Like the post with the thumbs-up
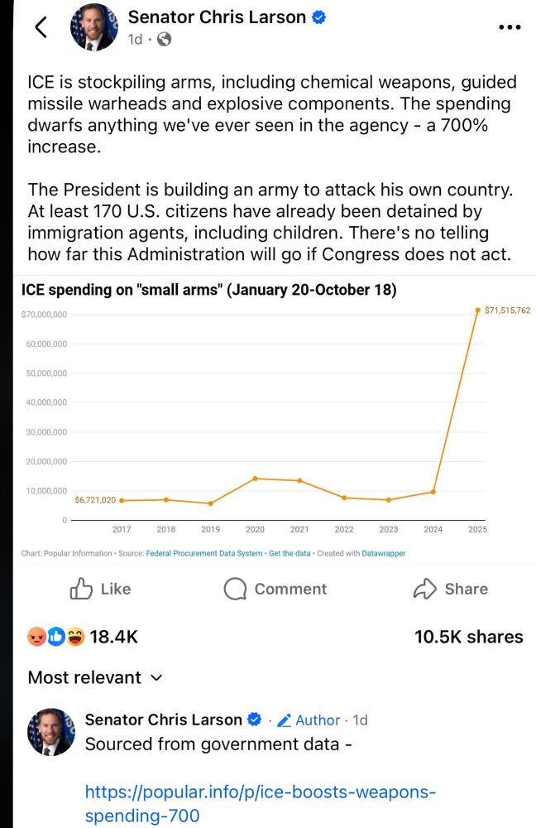 point(100,589)
